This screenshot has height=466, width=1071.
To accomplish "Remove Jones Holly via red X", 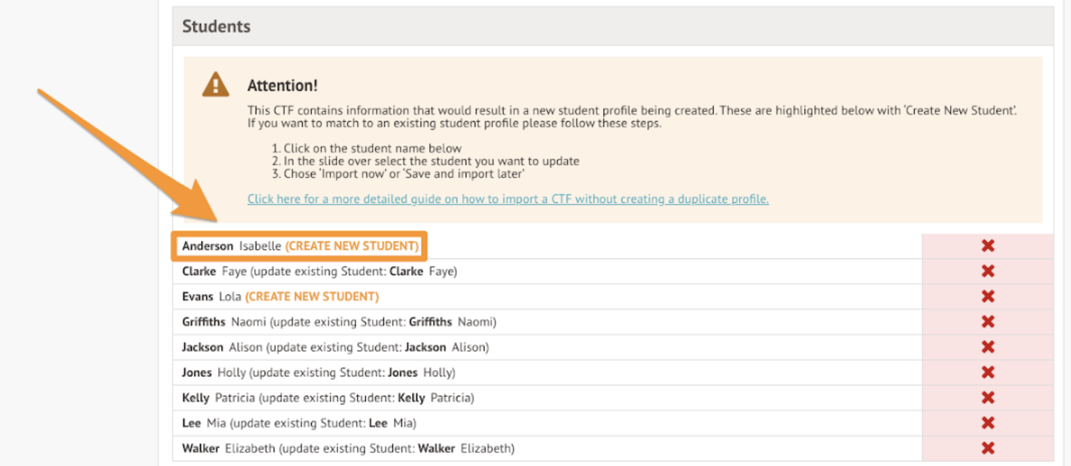I will pyautogui.click(x=987, y=372).
